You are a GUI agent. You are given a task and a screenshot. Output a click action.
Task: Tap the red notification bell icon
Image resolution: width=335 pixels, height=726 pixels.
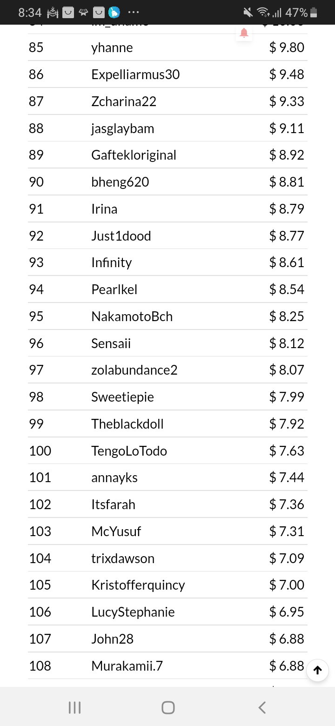tap(244, 33)
